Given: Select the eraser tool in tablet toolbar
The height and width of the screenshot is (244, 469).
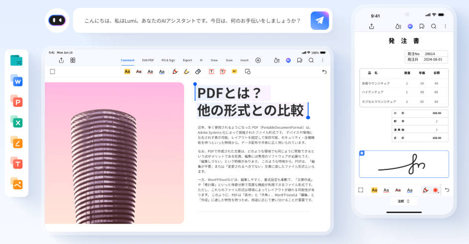Looking at the screenshot, I should click(198, 72).
